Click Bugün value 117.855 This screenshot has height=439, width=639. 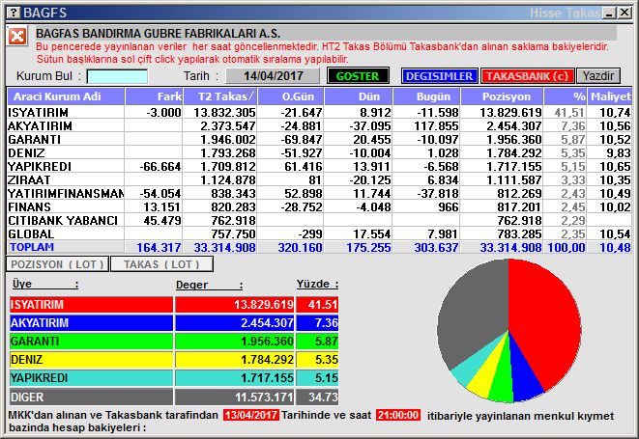tap(436, 126)
